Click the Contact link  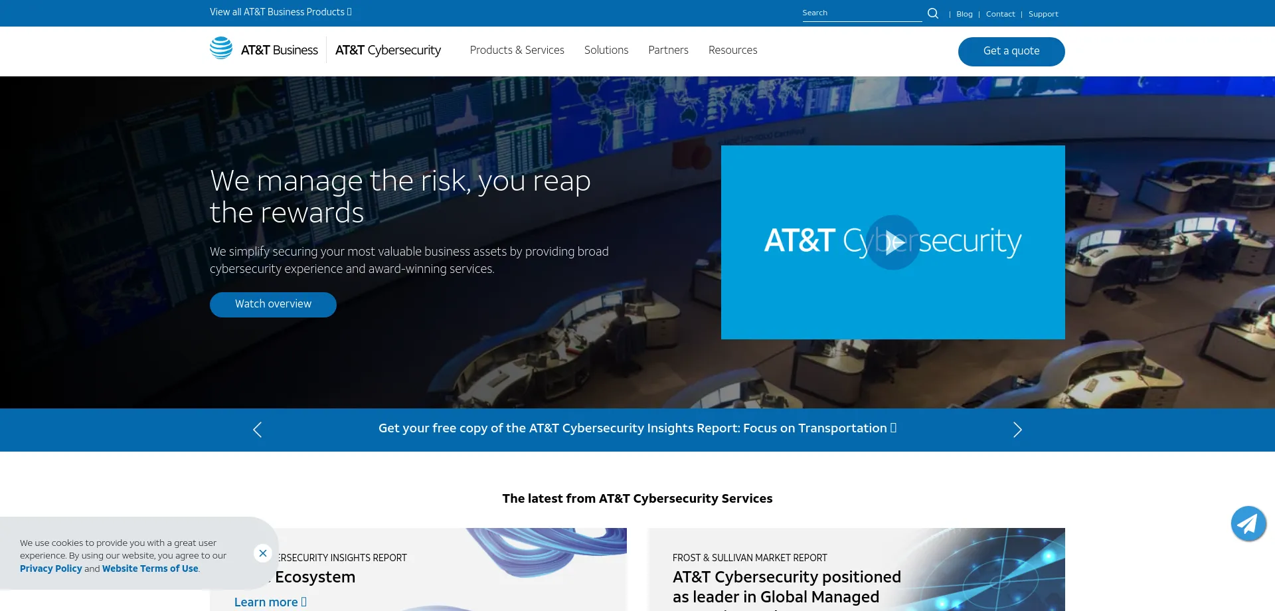tap(1000, 14)
